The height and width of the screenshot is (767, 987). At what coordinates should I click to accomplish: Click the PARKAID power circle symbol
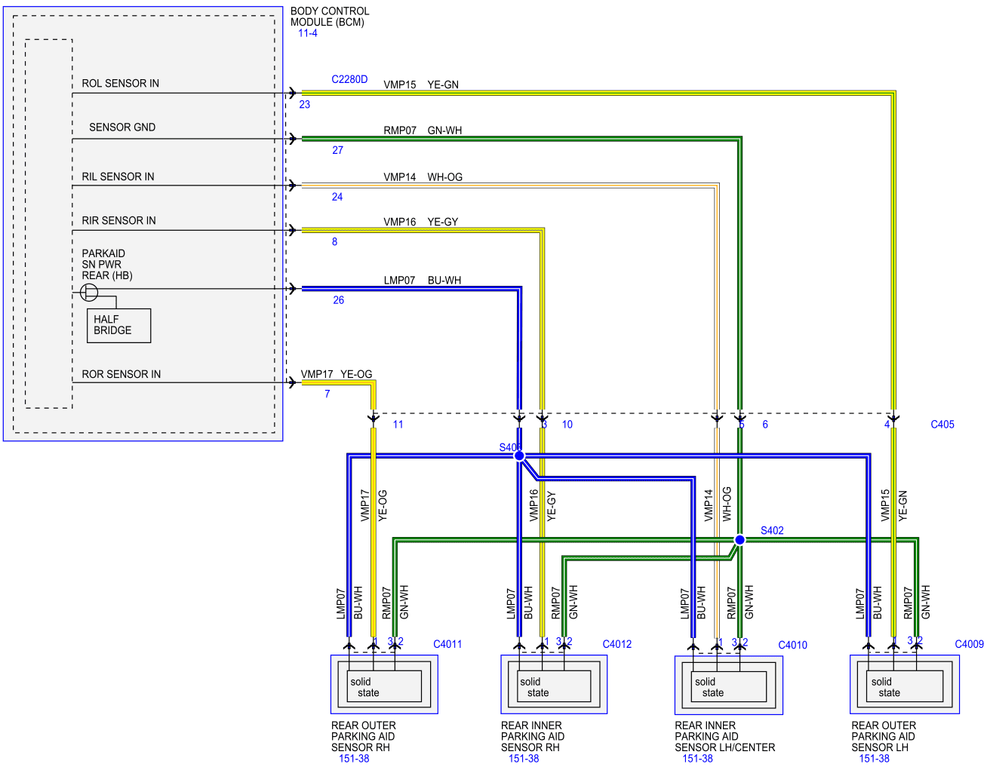[x=89, y=292]
